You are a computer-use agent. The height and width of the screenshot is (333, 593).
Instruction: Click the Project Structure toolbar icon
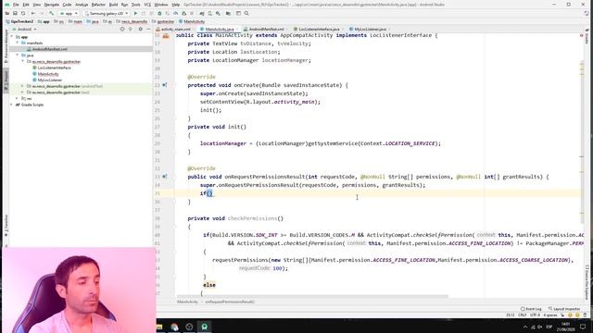[228, 13]
